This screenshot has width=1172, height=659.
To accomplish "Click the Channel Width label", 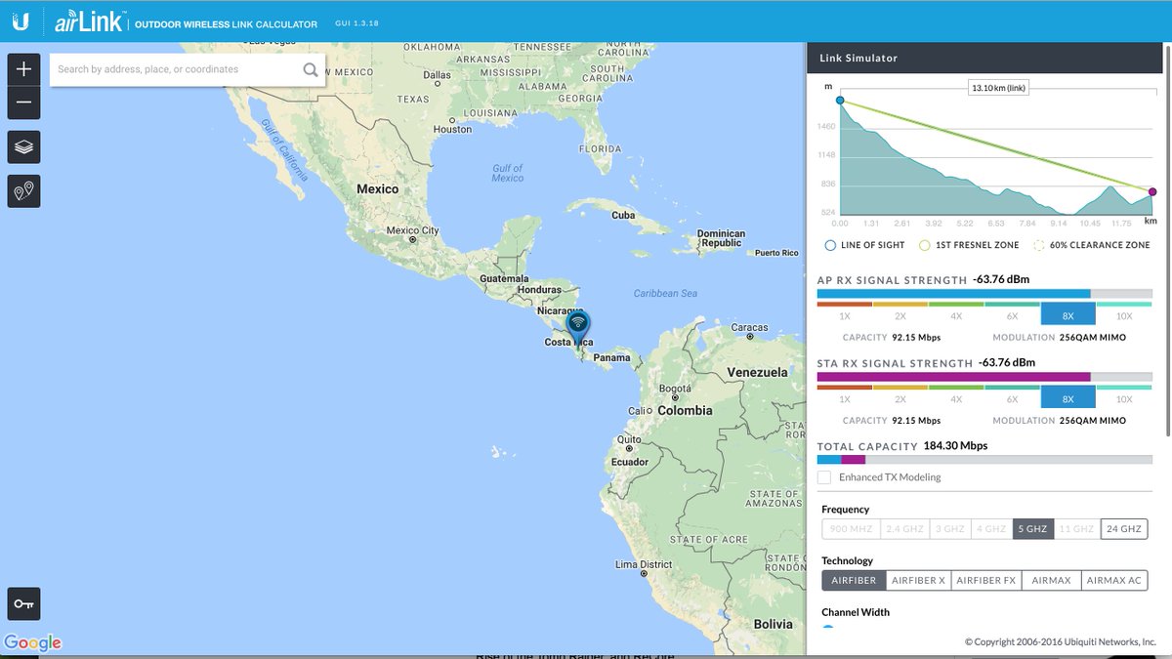I will [x=856, y=612].
